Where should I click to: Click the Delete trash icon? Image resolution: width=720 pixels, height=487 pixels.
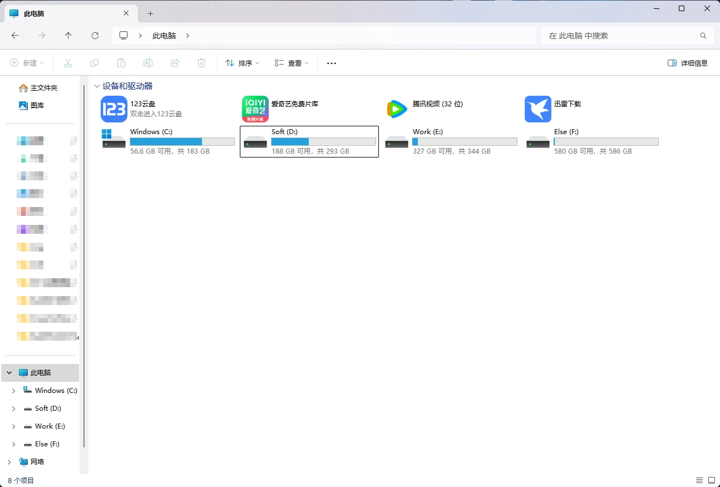pos(201,63)
